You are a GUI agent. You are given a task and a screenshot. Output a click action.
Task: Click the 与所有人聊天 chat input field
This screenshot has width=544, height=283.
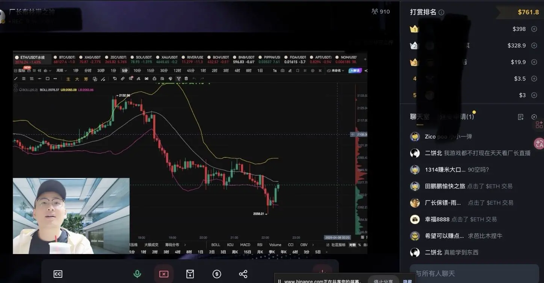tap(474, 274)
